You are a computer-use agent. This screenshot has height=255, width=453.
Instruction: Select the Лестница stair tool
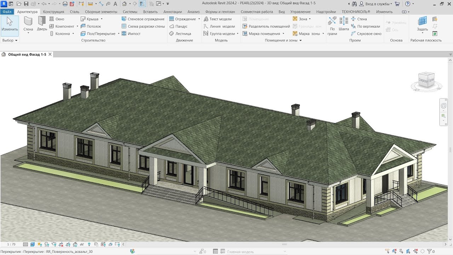point(180,34)
